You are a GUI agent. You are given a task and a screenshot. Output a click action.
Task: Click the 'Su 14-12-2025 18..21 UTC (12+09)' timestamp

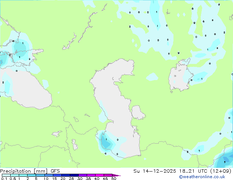coord(182,171)
